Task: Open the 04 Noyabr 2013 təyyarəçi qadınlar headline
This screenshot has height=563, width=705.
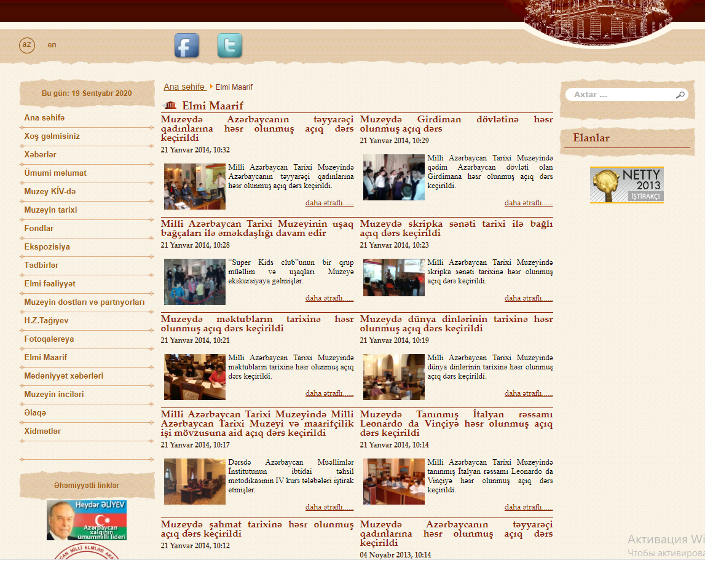Action: pos(456,533)
